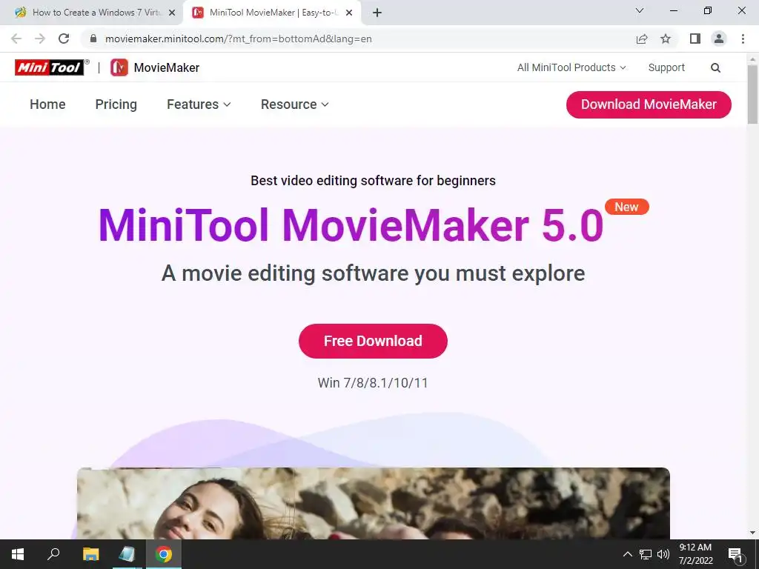Click the MiniTool red logo
The height and width of the screenshot is (569, 759).
tap(50, 67)
